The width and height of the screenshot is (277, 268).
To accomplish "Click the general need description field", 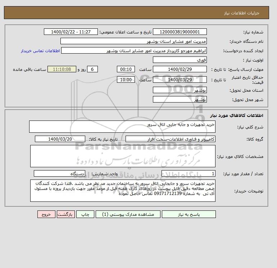I will point(122,127).
